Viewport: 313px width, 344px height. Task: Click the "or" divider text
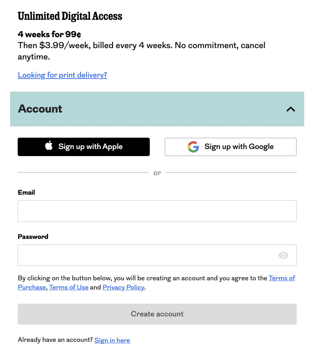pyautogui.click(x=157, y=173)
